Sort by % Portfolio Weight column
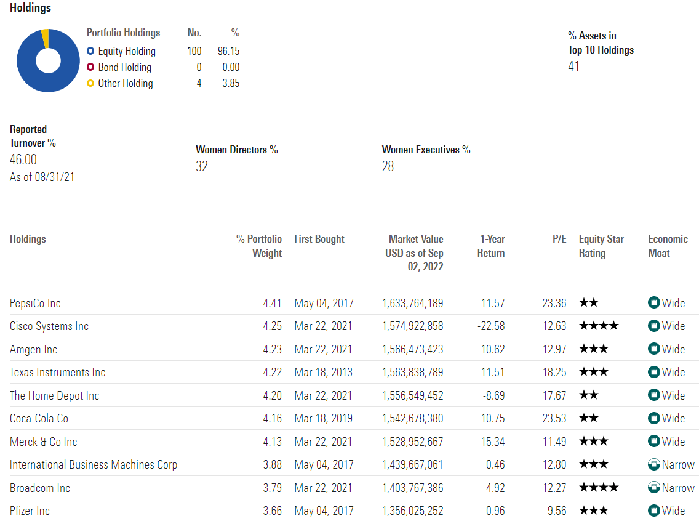The height and width of the screenshot is (521, 699). point(259,246)
